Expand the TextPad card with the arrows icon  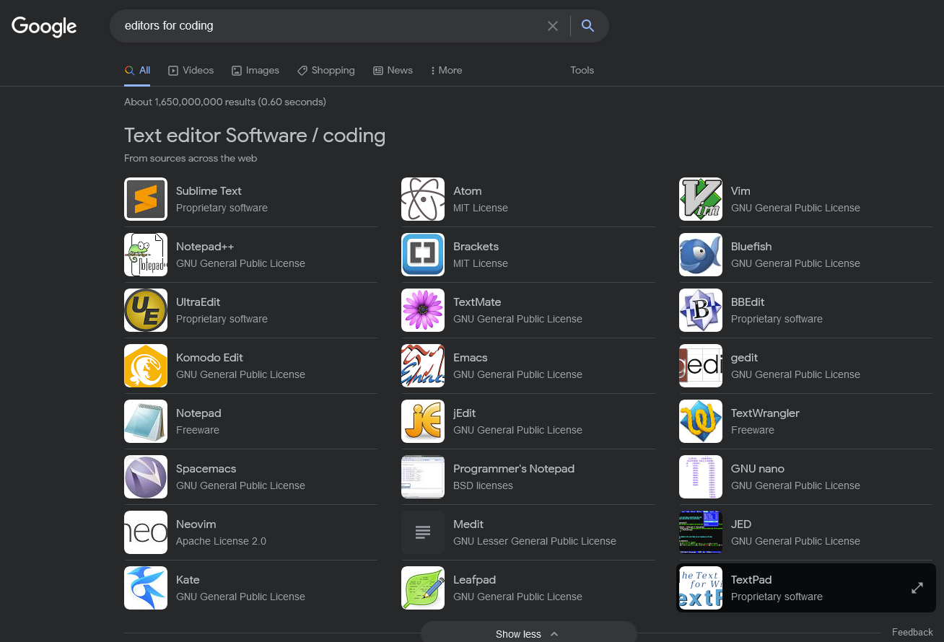[917, 588]
